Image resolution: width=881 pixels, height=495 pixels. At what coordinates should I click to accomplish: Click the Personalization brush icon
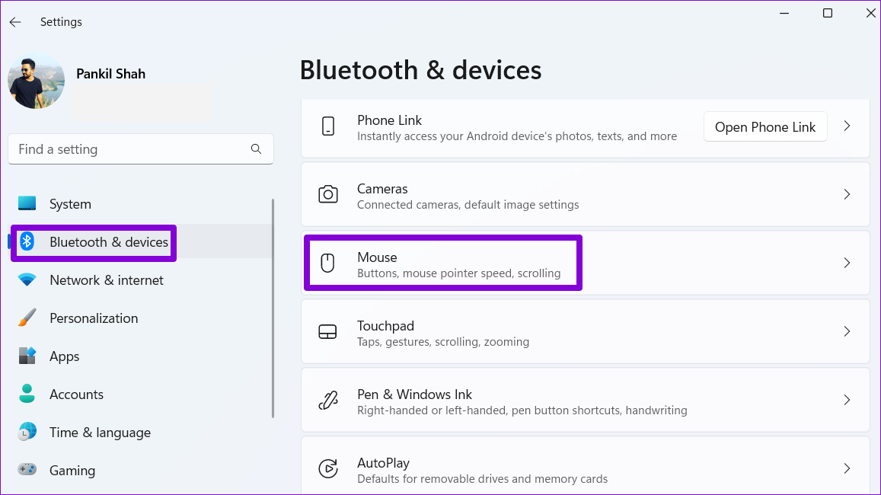(27, 318)
